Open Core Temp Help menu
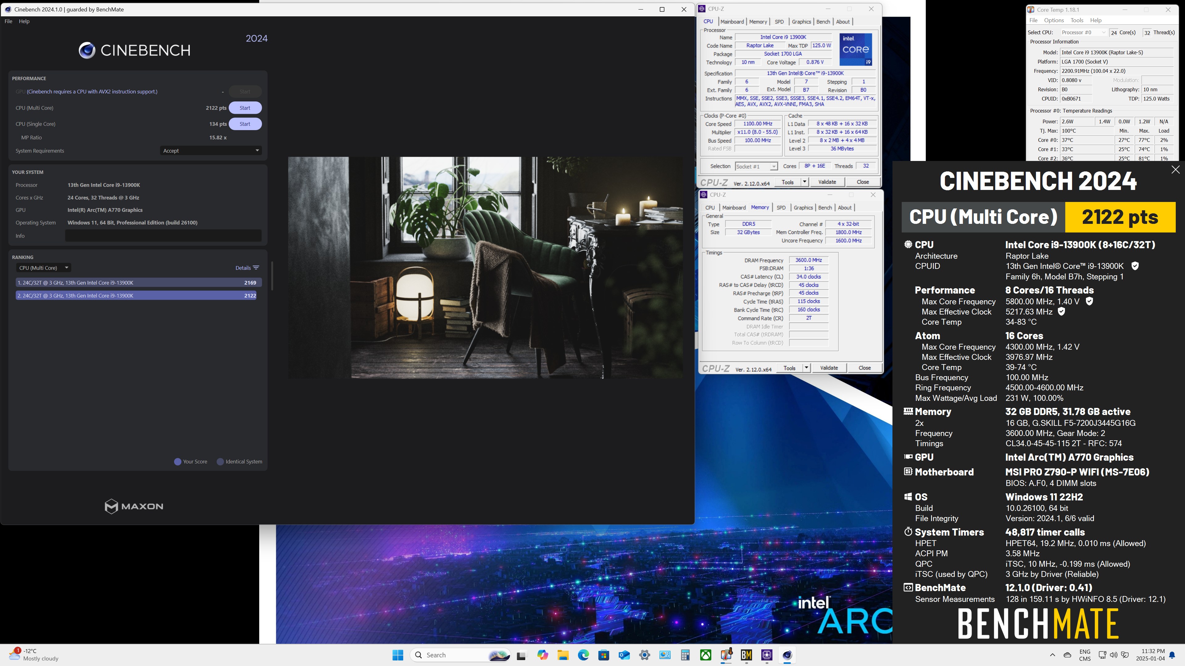Viewport: 1185px width, 666px height. pos(1096,20)
